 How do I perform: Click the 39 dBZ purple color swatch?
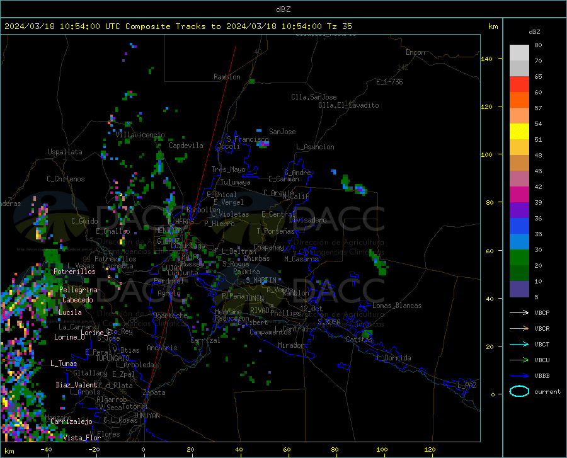519,210
